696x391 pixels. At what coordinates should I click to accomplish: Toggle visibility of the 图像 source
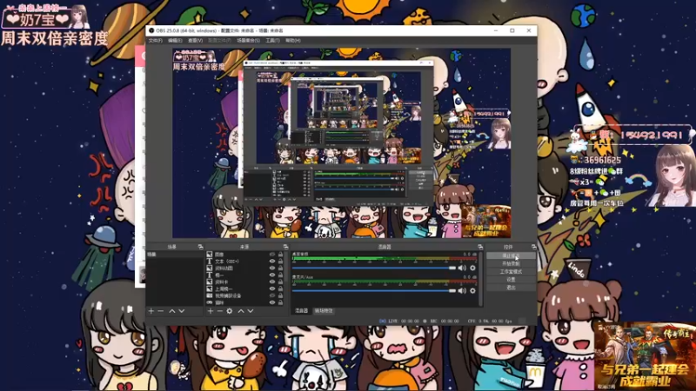pos(272,255)
